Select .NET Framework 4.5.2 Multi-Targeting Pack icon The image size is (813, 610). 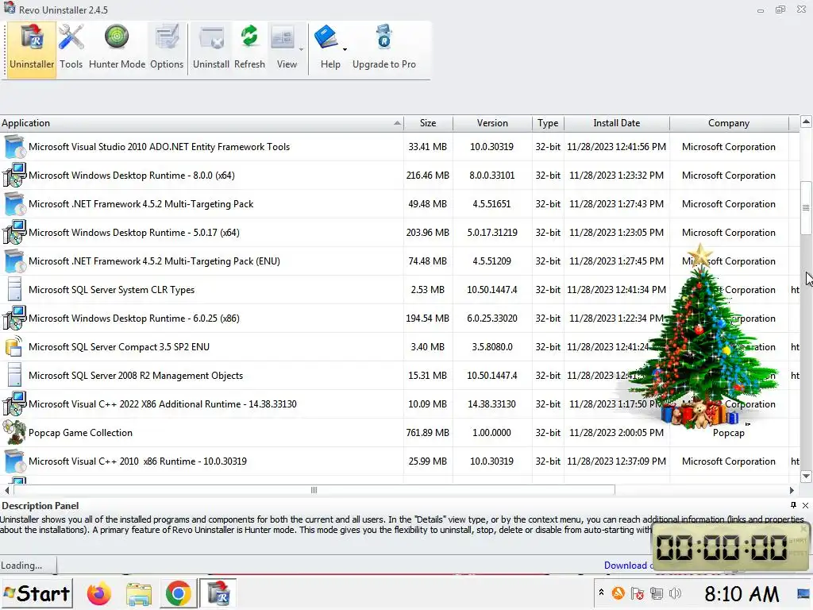click(14, 204)
